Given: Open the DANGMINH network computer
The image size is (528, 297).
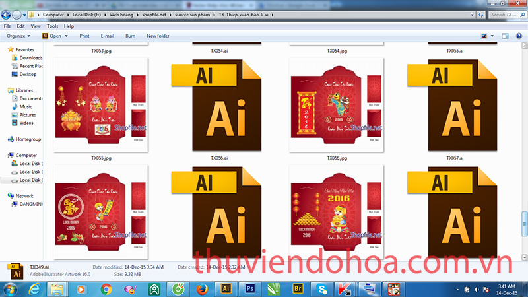Looking at the screenshot, I should [x=27, y=204].
